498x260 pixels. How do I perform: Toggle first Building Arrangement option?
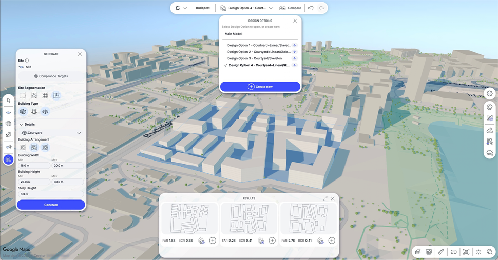(23, 147)
